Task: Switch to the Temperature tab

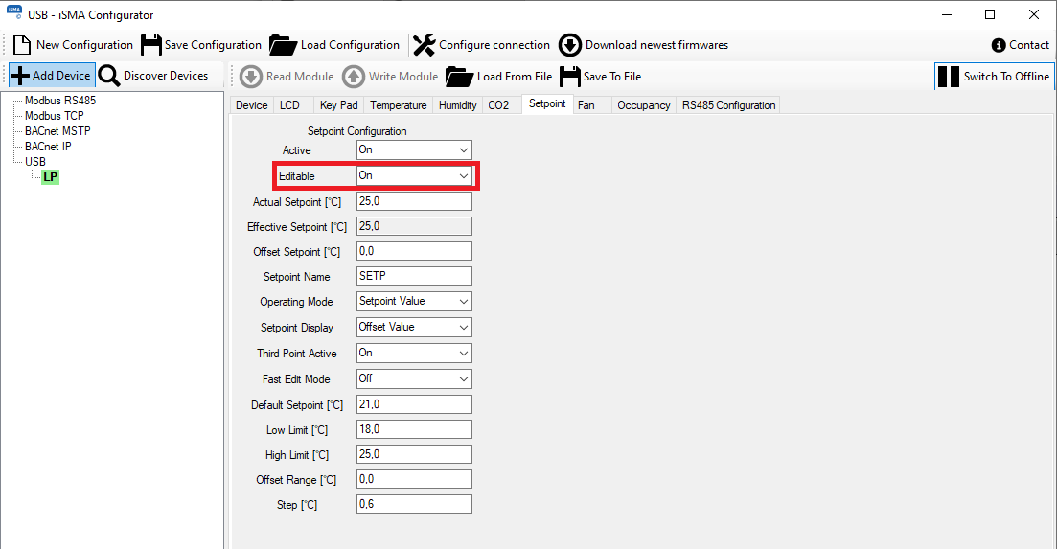Action: click(x=398, y=105)
